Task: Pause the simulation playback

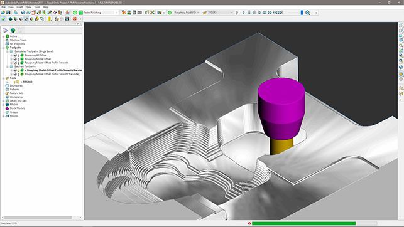Action: coord(249,13)
